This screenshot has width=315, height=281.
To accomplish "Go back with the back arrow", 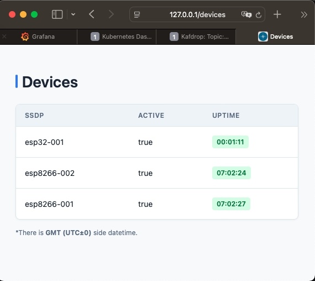I will pyautogui.click(x=92, y=14).
